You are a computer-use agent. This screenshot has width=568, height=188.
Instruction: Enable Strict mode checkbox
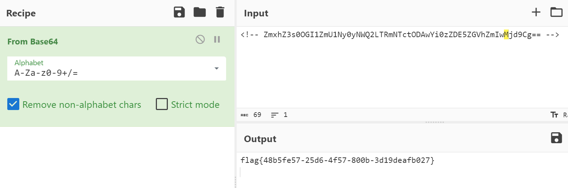coord(161,105)
